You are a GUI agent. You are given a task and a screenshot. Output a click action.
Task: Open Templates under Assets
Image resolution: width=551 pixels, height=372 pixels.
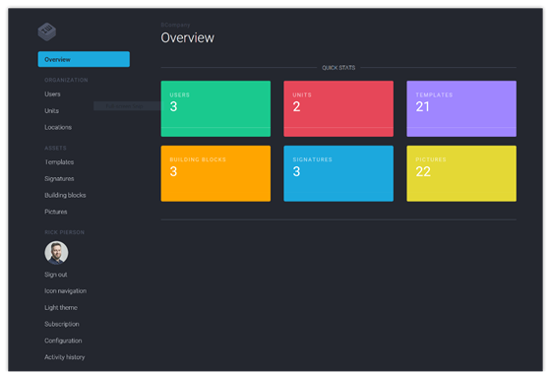tap(59, 162)
